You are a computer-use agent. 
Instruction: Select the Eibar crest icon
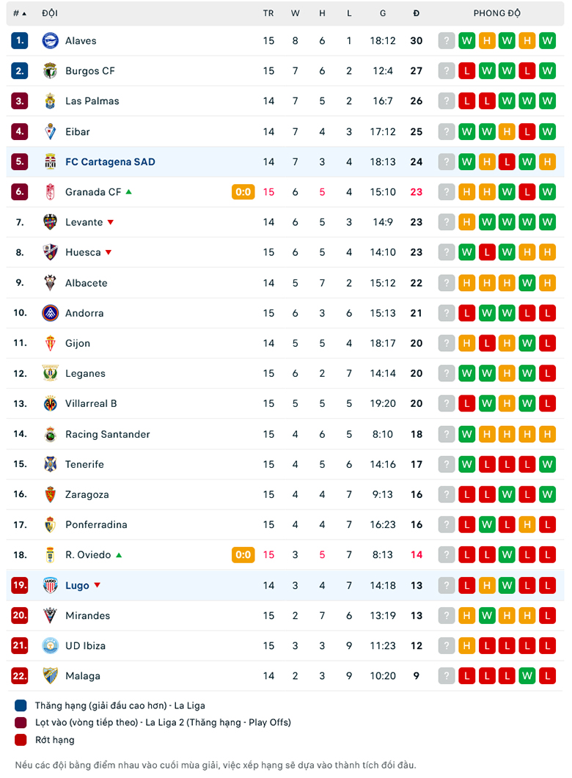(50, 131)
